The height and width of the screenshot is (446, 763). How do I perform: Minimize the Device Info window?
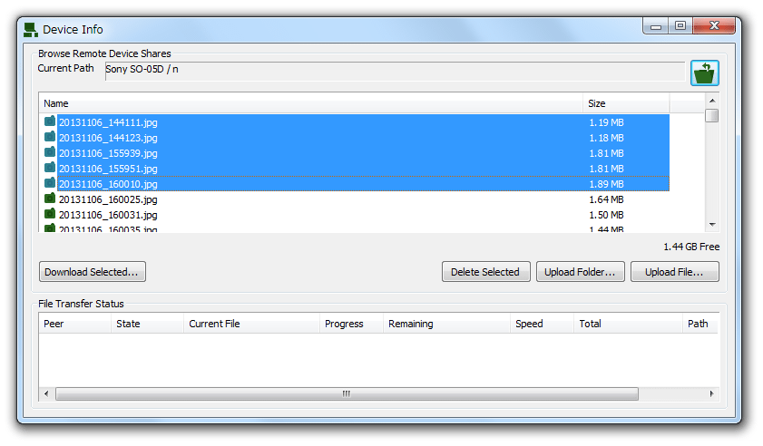click(x=655, y=26)
